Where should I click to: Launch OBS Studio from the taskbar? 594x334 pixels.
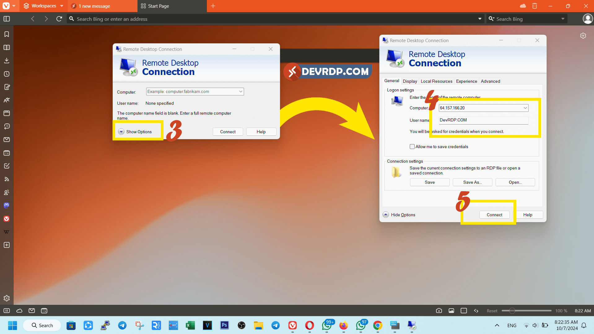pyautogui.click(x=241, y=325)
